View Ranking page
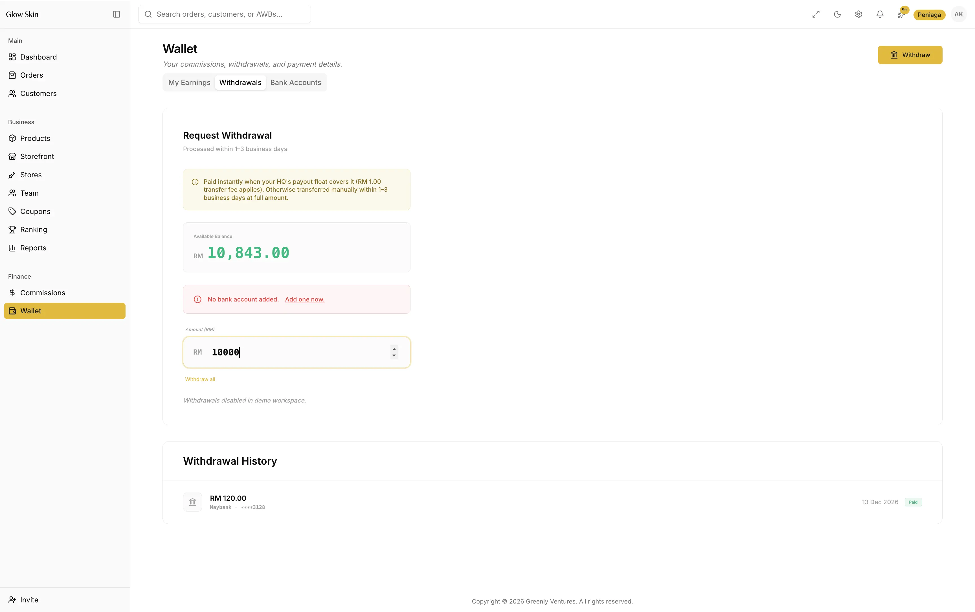Viewport: 975px width, 612px height. 65,229
